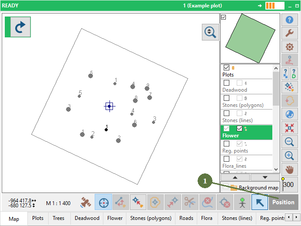Enable the Deadwood layer checkbox
Screen dimensions: 301x226
[x=226, y=83]
